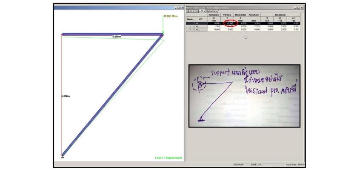
Task: Go to next record in Node Displacements table
Action: tap(193, 11)
